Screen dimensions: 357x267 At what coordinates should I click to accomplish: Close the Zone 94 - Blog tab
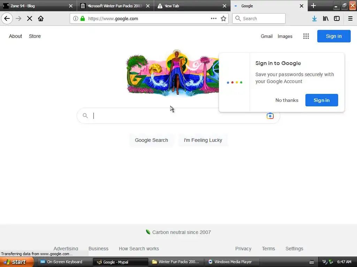click(x=71, y=6)
